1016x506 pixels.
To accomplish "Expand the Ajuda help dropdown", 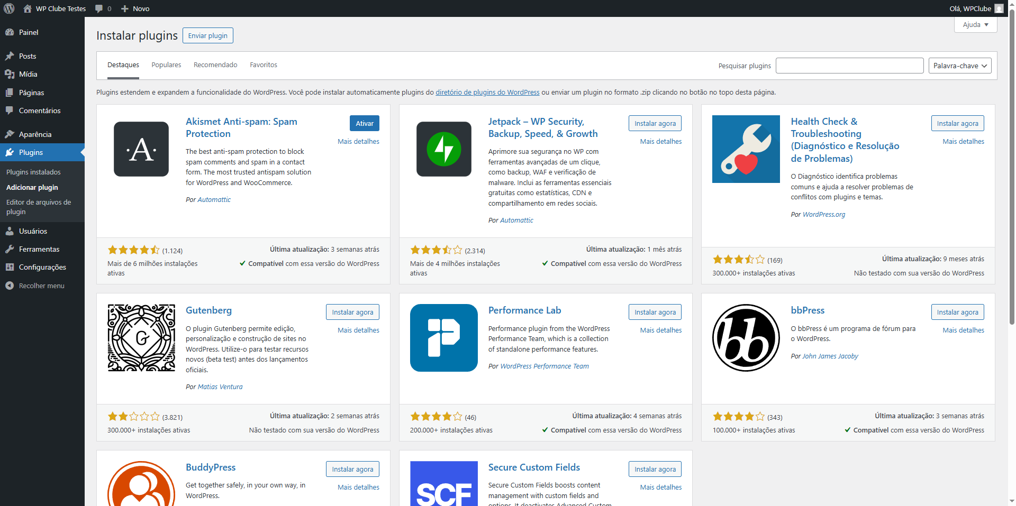I will coord(976,25).
